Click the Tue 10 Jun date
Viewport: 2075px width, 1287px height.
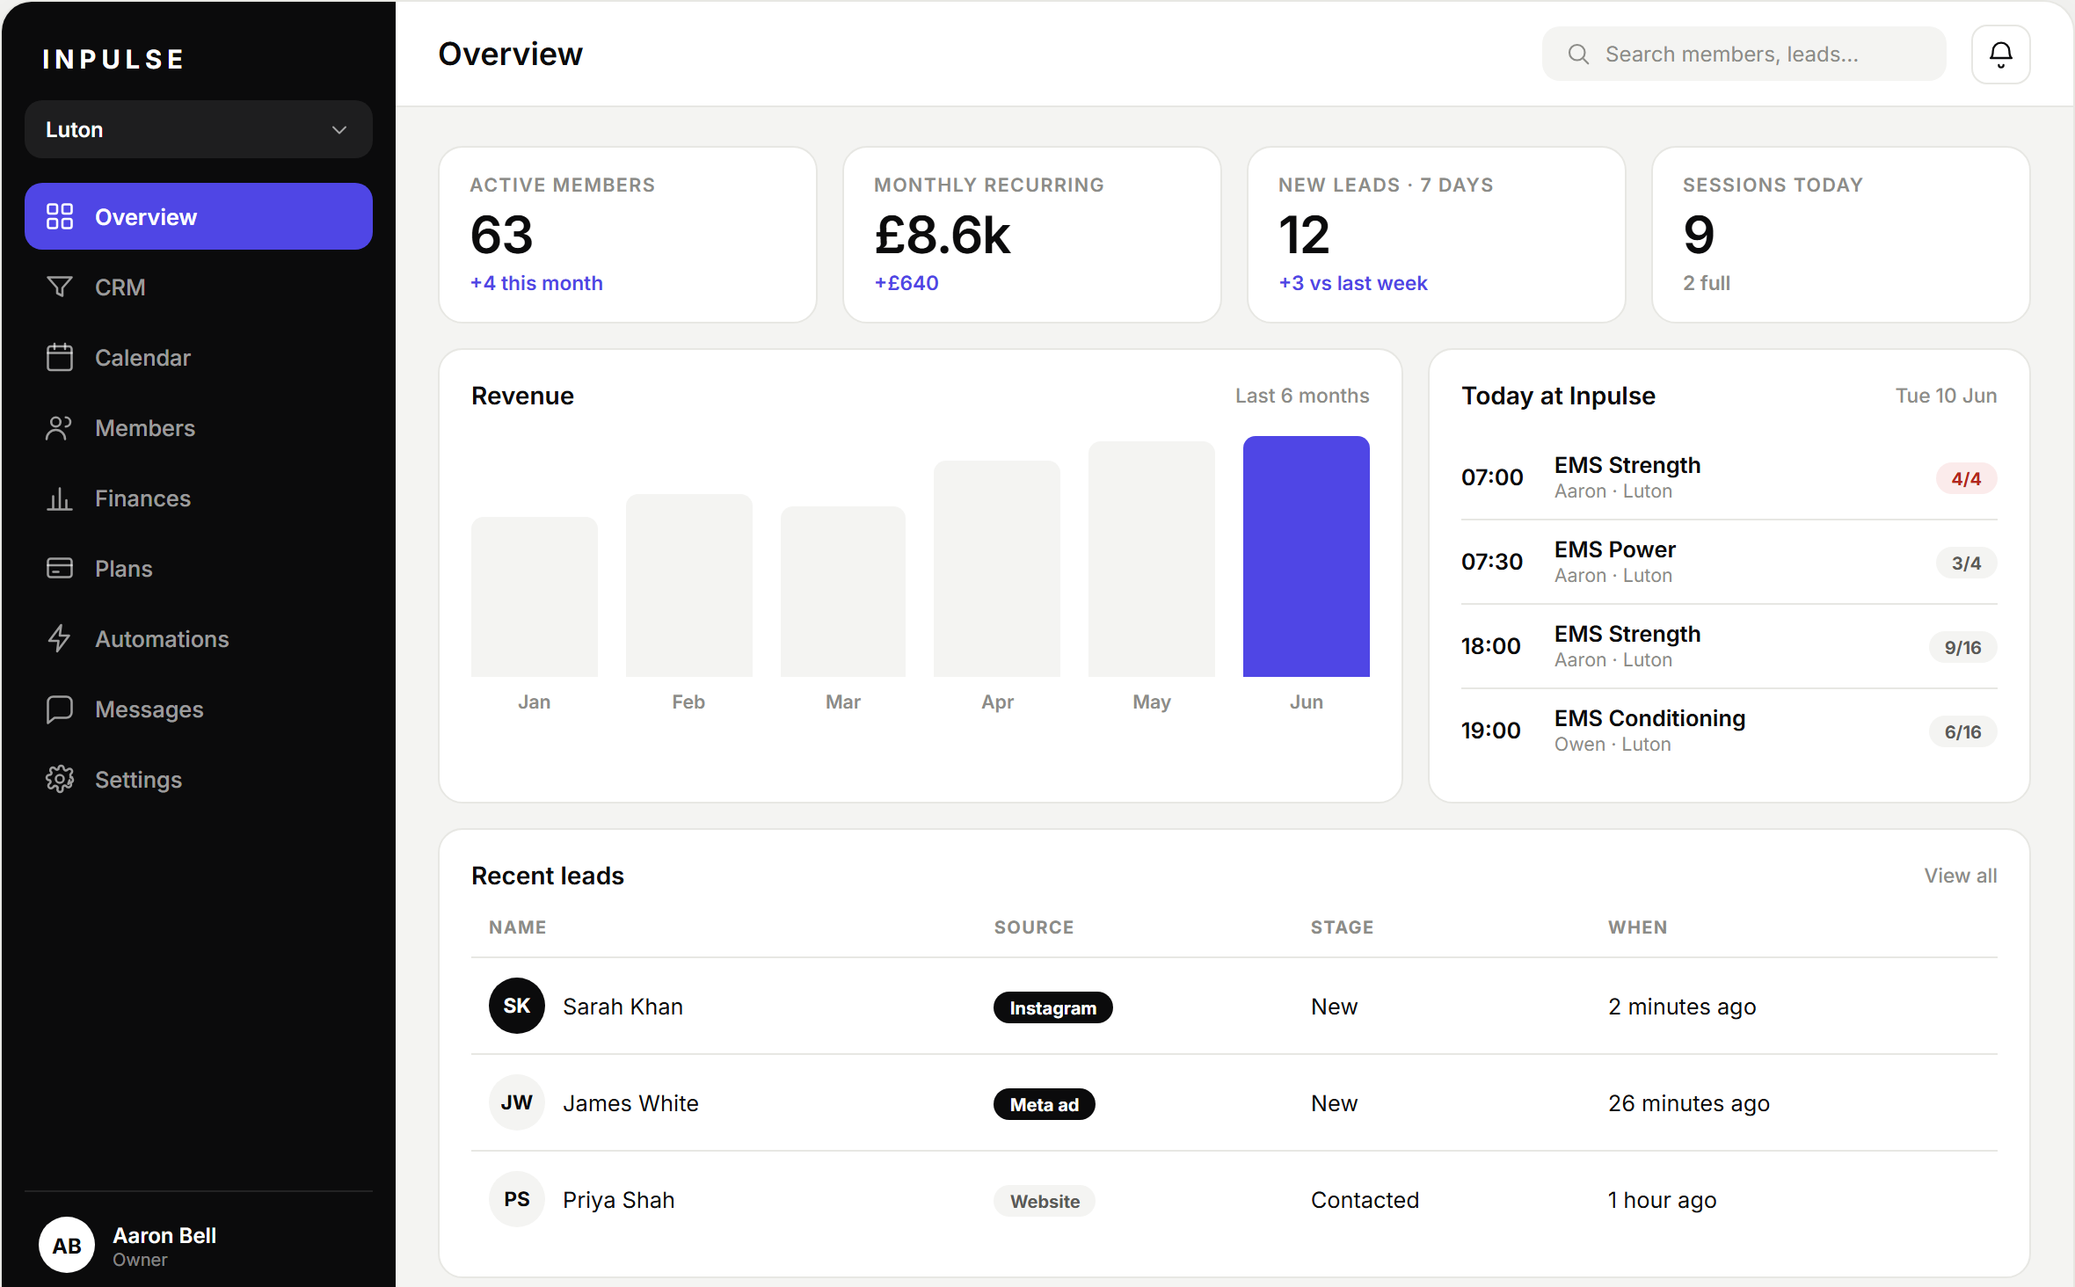pos(1946,396)
